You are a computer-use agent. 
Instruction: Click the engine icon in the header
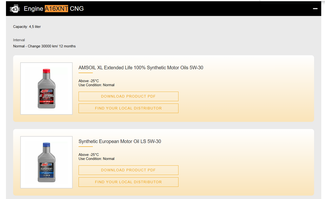coord(15,9)
